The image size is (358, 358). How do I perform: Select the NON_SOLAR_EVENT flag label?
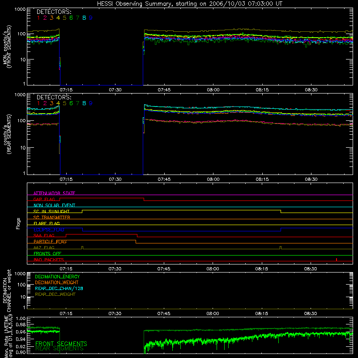(x=54, y=205)
